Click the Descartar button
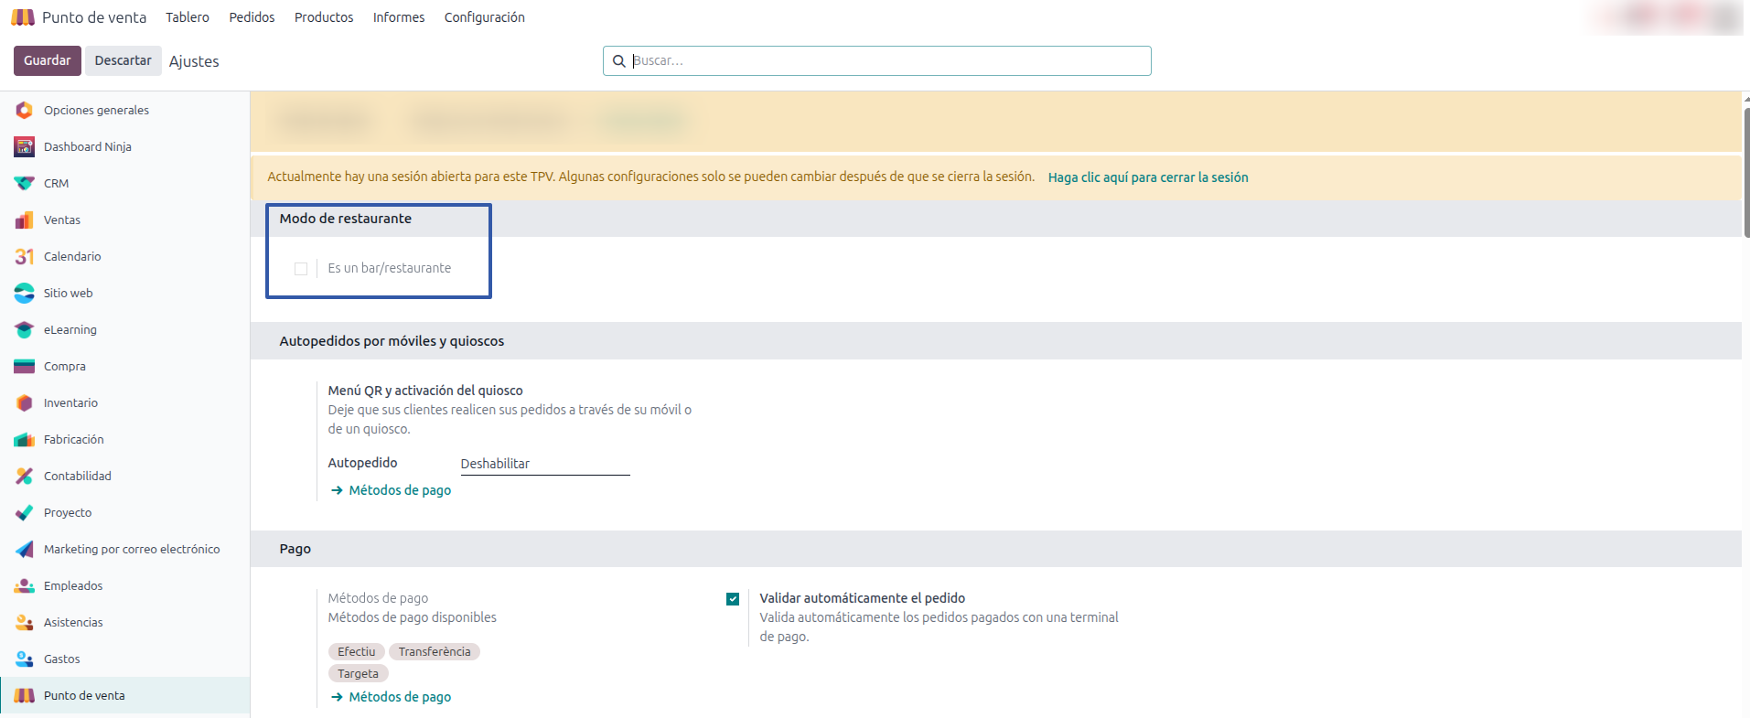Image resolution: width=1750 pixels, height=718 pixels. point(123,60)
